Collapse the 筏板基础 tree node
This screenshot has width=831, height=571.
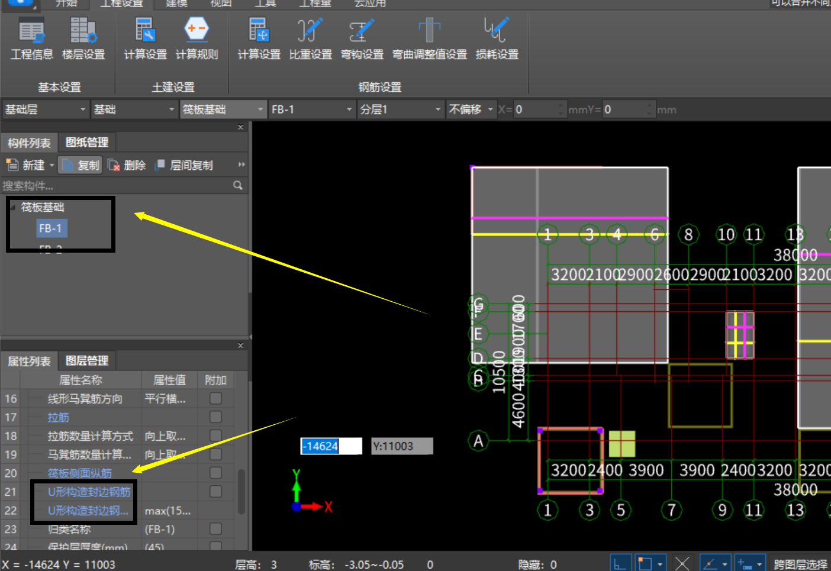coord(13,207)
